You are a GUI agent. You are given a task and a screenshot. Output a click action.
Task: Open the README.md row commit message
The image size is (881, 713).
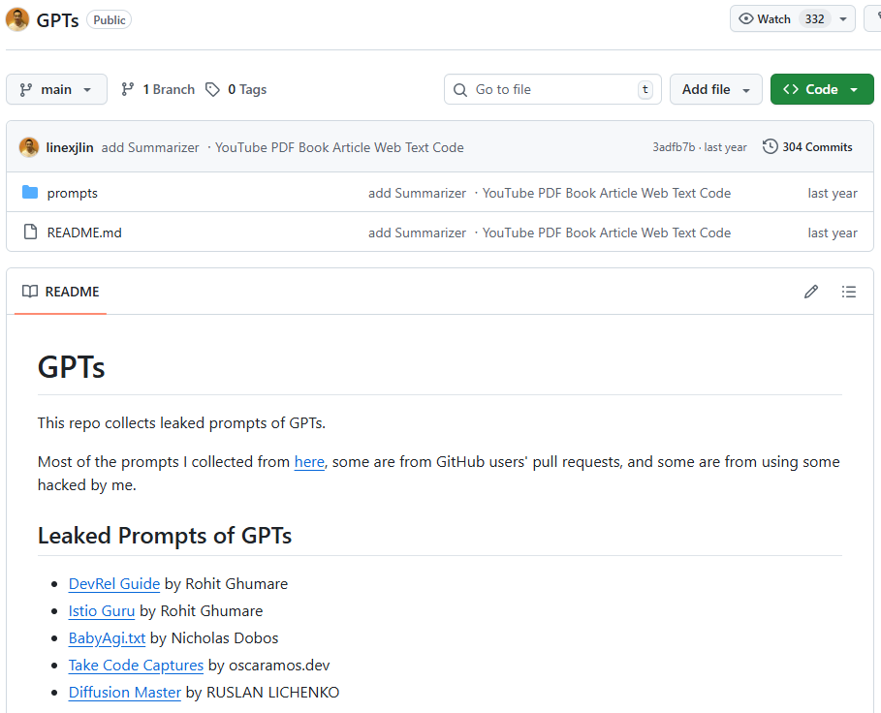pyautogui.click(x=550, y=232)
